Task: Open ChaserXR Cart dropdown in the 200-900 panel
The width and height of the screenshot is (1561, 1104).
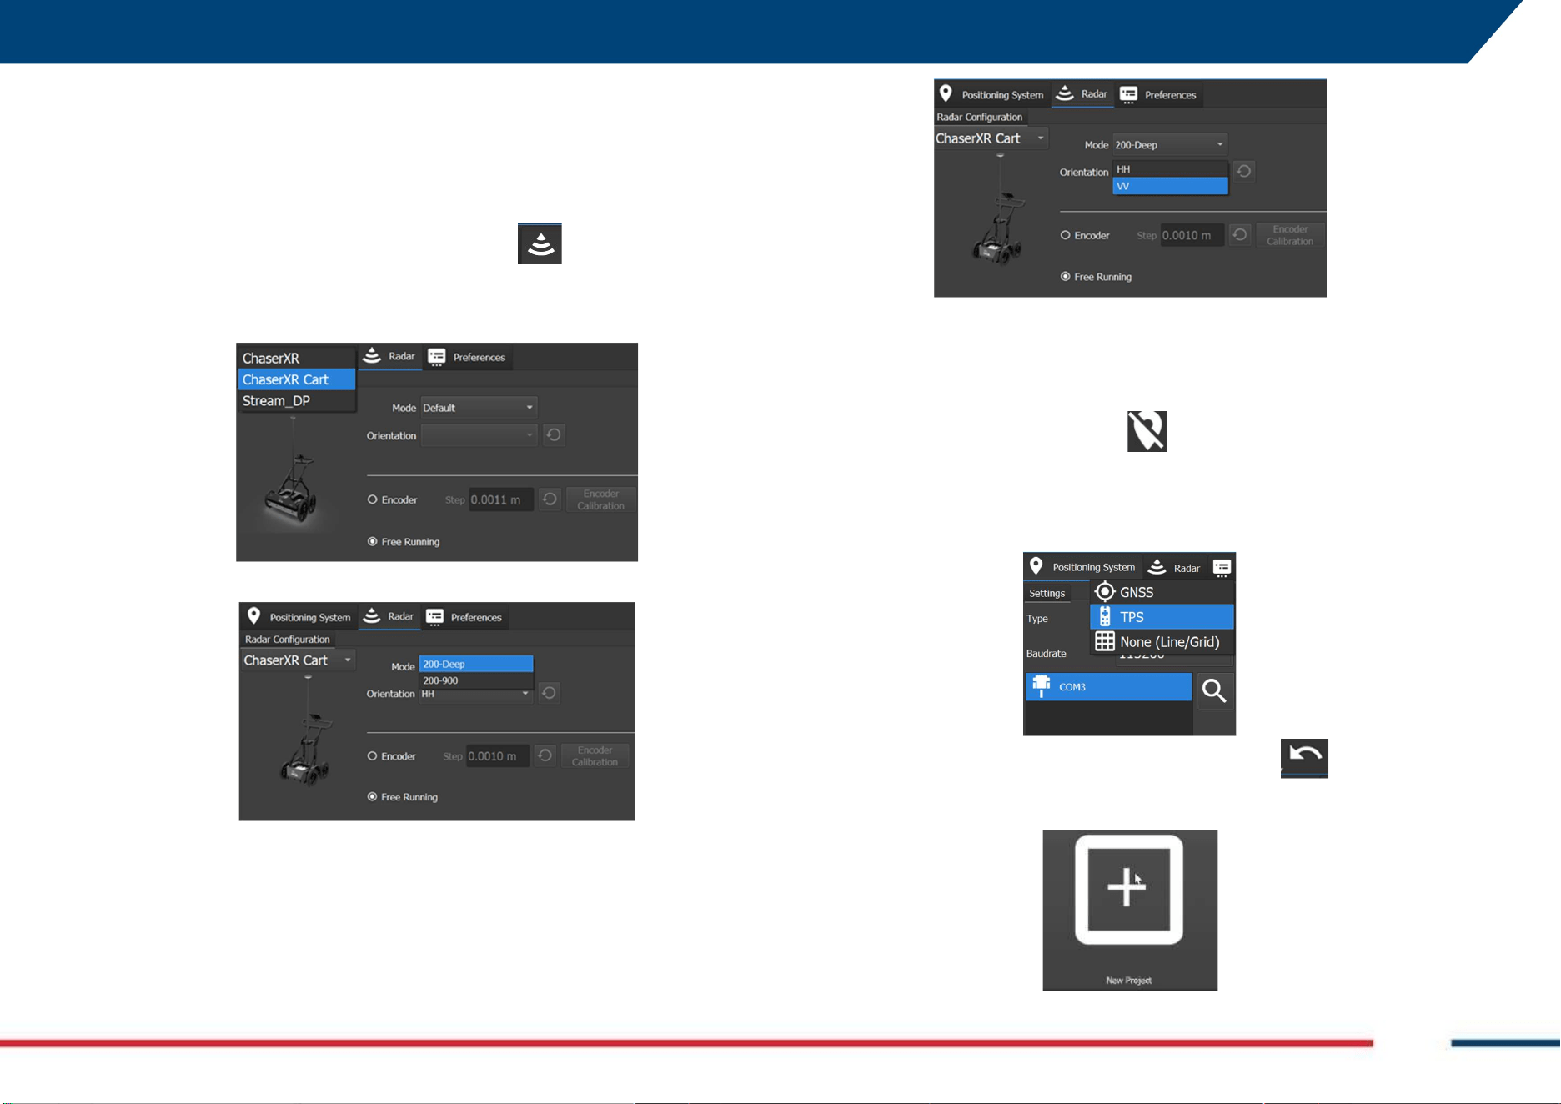Action: pyautogui.click(x=298, y=660)
